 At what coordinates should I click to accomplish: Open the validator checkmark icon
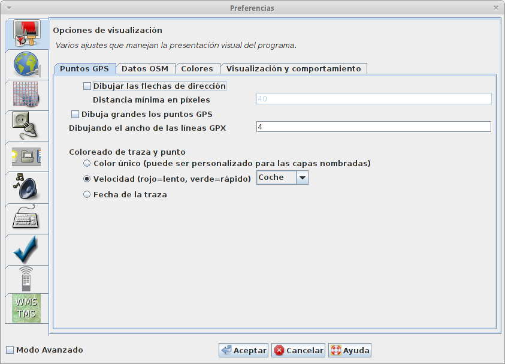click(26, 249)
